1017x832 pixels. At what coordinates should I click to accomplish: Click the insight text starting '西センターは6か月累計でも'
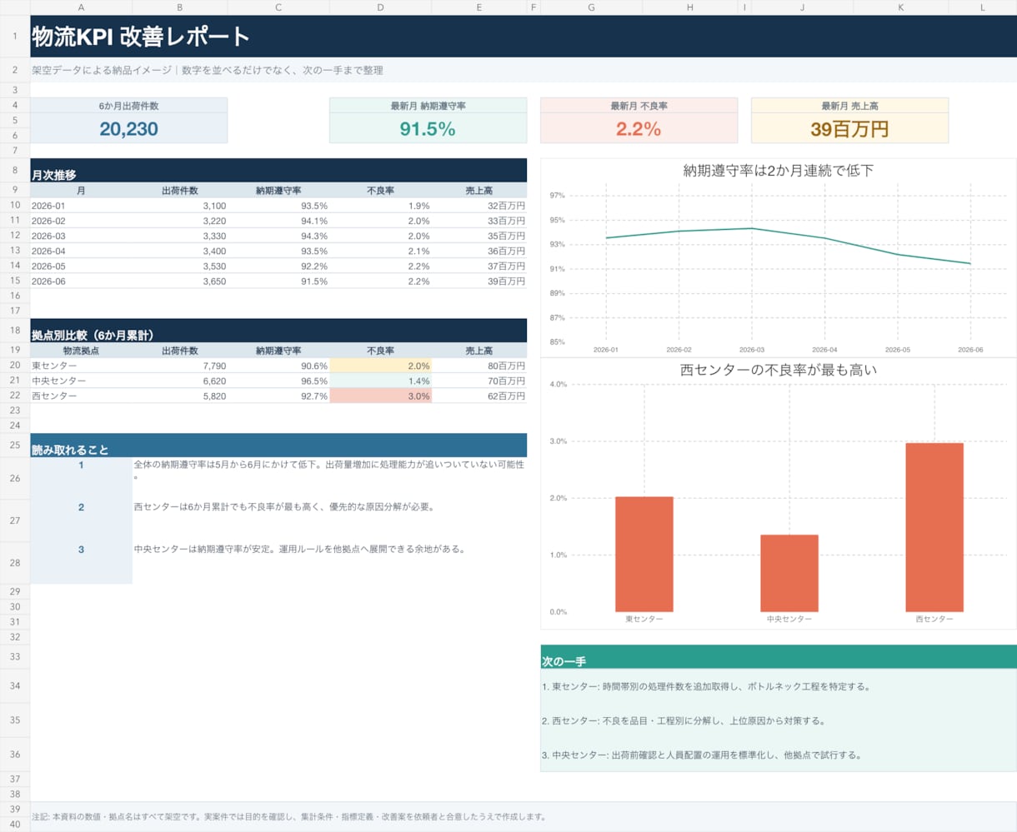click(329, 521)
